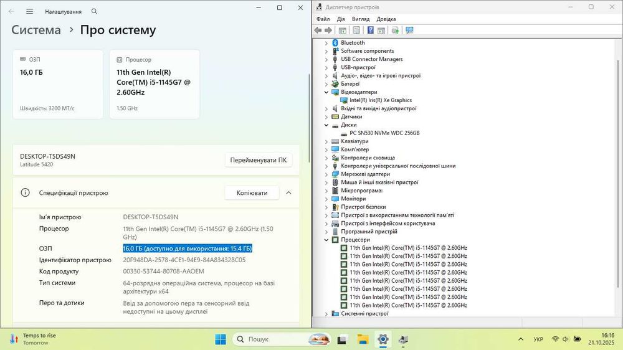Select Пристрої безпеки category

(x=363, y=207)
